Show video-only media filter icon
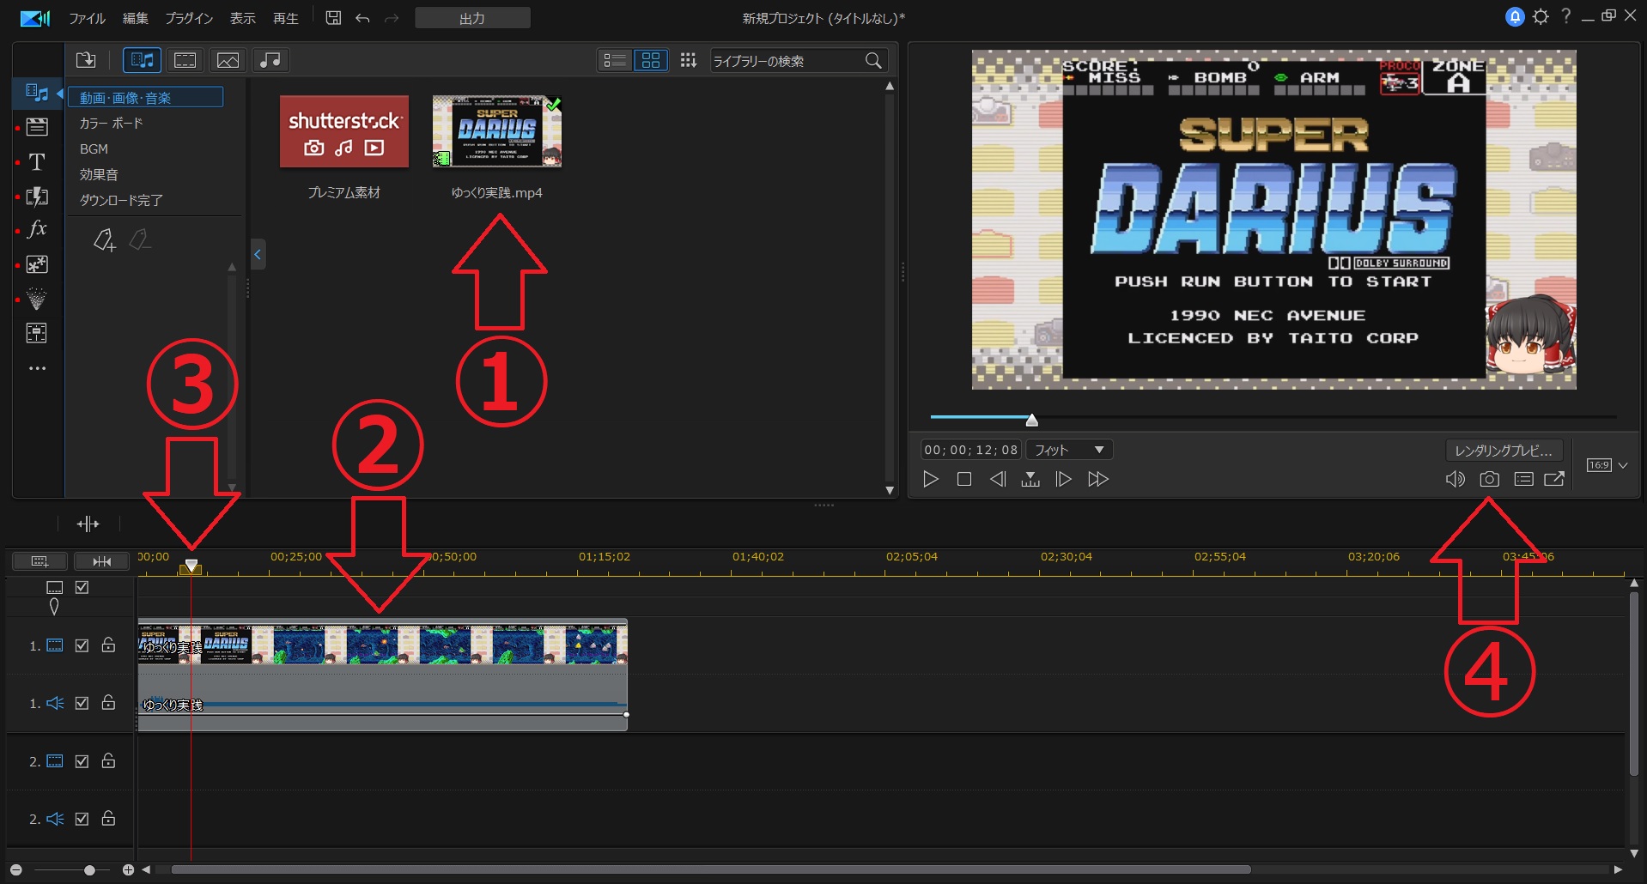 185,60
